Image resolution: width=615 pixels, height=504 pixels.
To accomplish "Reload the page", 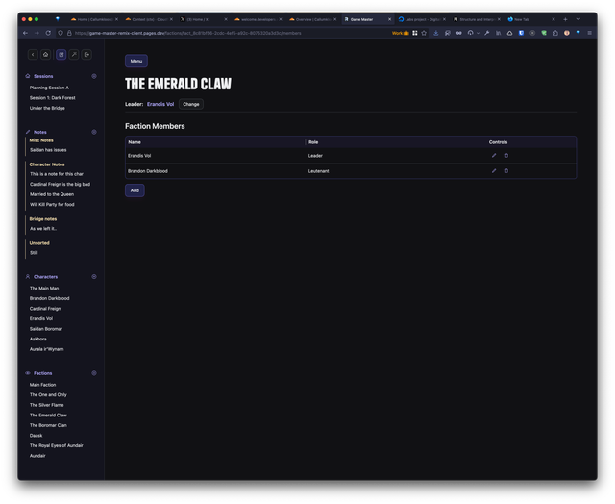I will pyautogui.click(x=48, y=33).
